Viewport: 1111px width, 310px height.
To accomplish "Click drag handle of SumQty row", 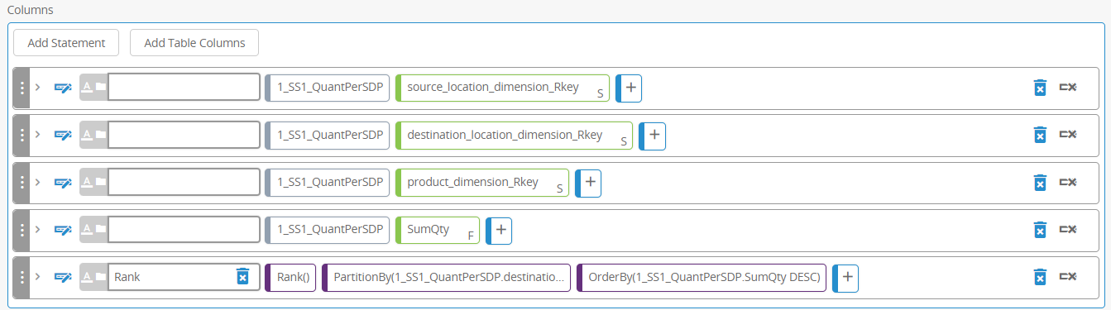I will pos(22,230).
